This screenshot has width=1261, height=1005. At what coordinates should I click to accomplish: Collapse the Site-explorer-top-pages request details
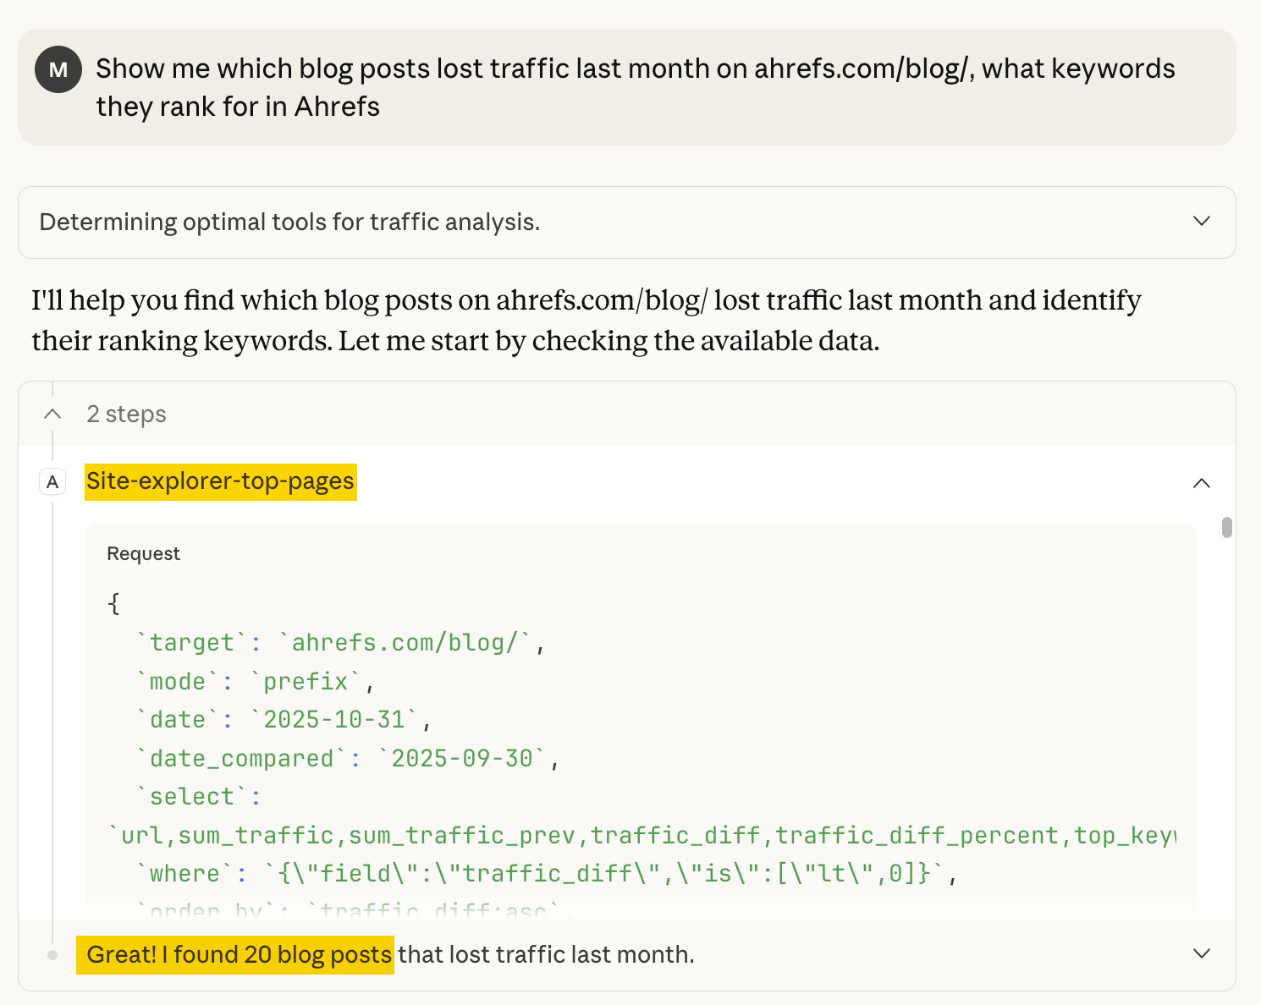pos(1202,483)
